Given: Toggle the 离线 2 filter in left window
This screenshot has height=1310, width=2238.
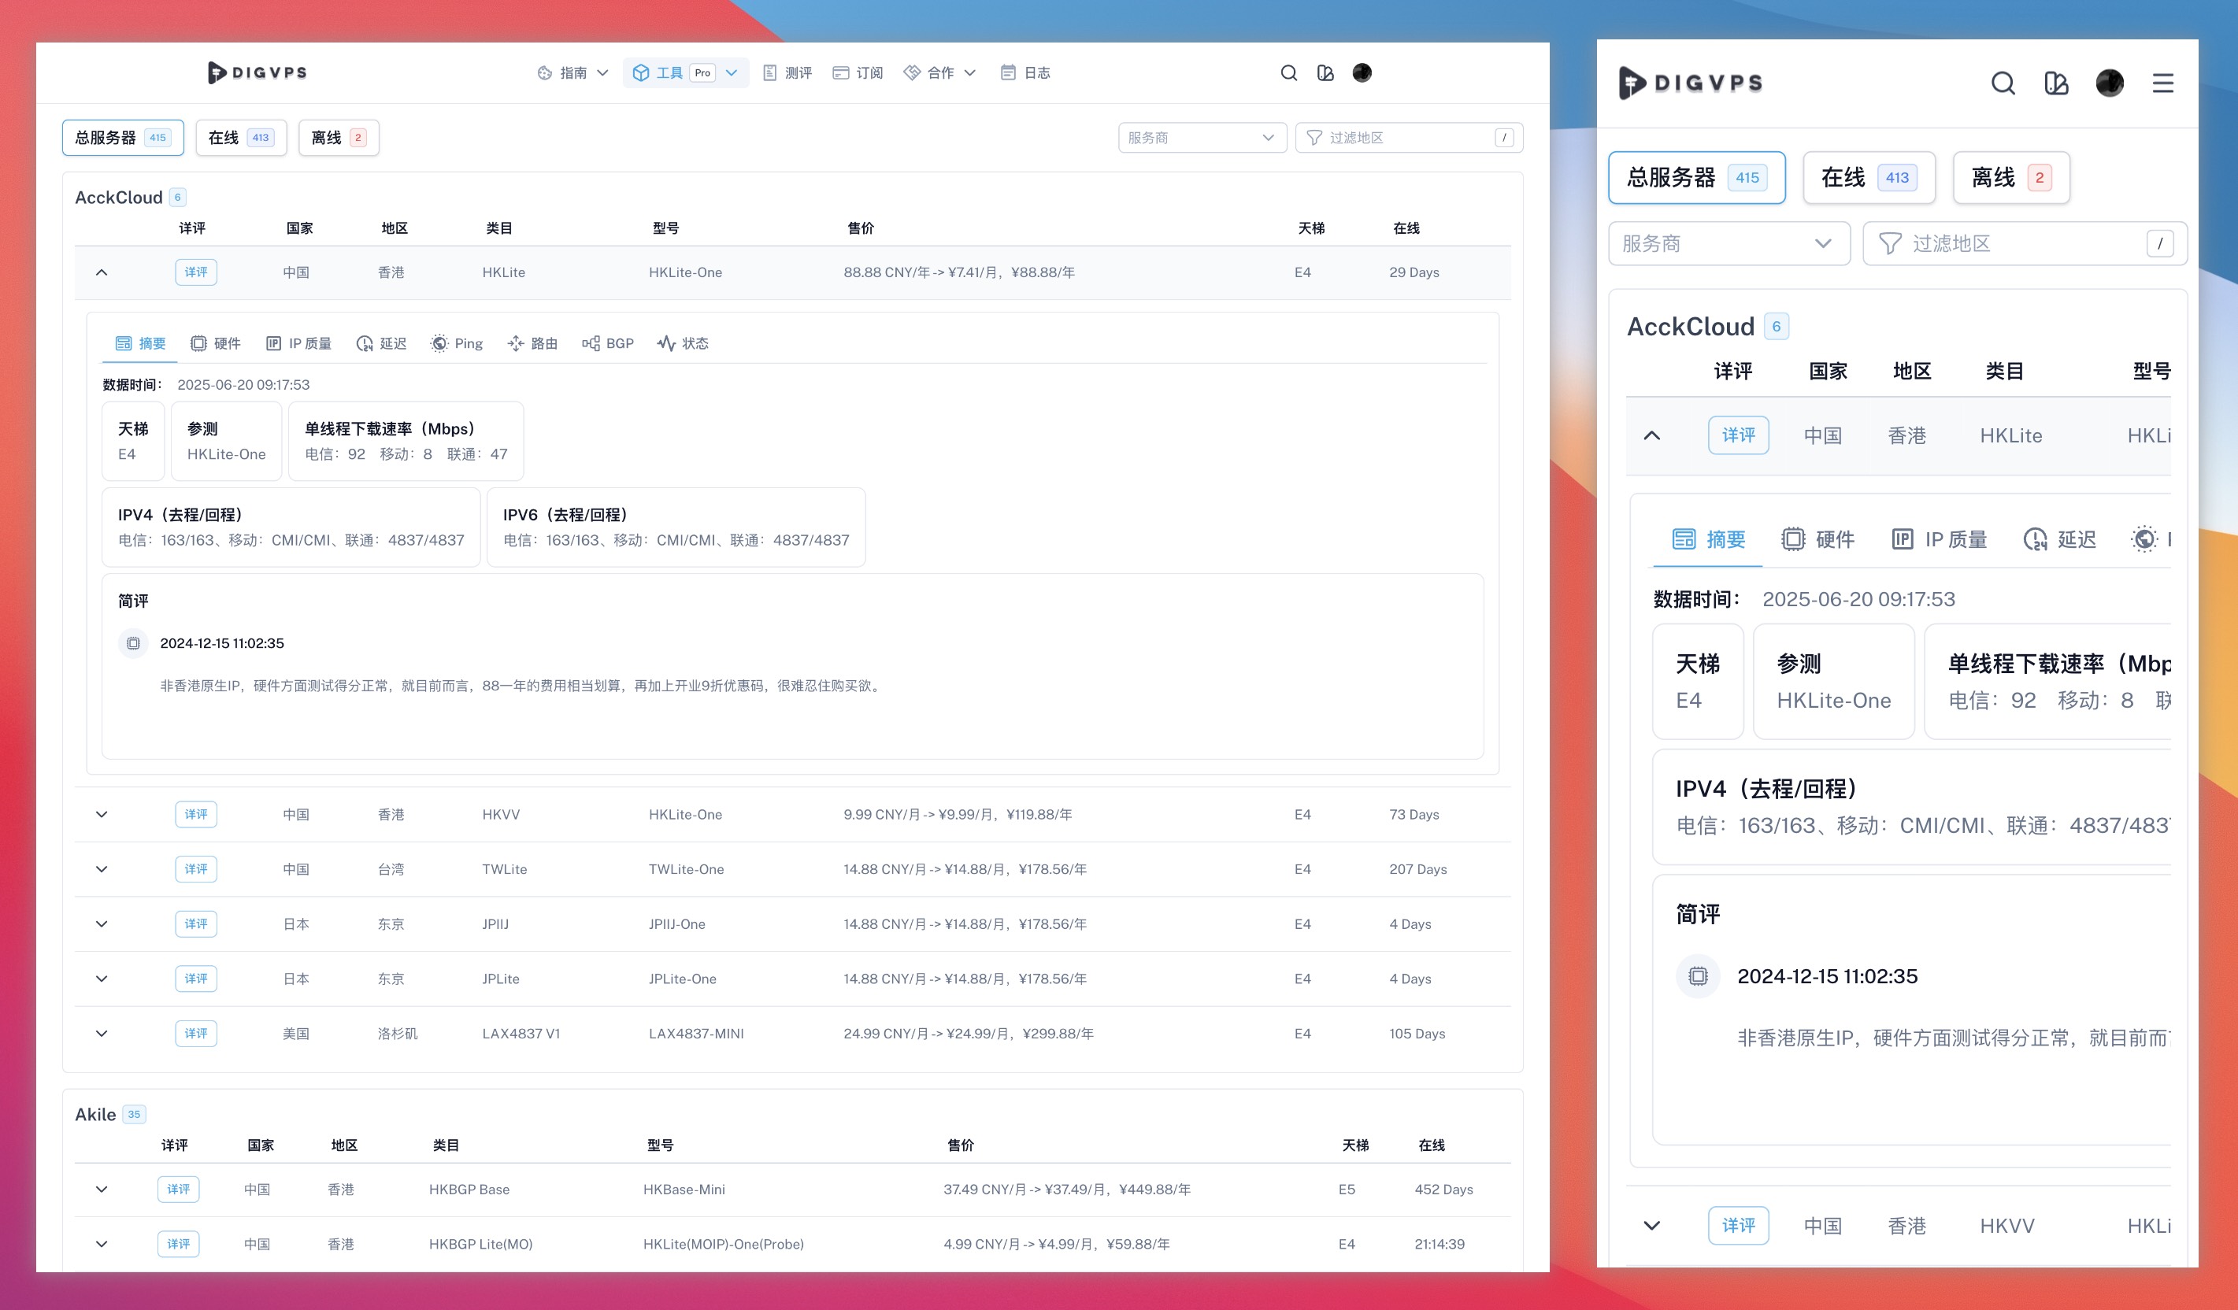Looking at the screenshot, I should coord(339,138).
